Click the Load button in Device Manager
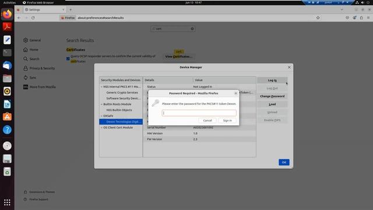 pyautogui.click(x=272, y=104)
